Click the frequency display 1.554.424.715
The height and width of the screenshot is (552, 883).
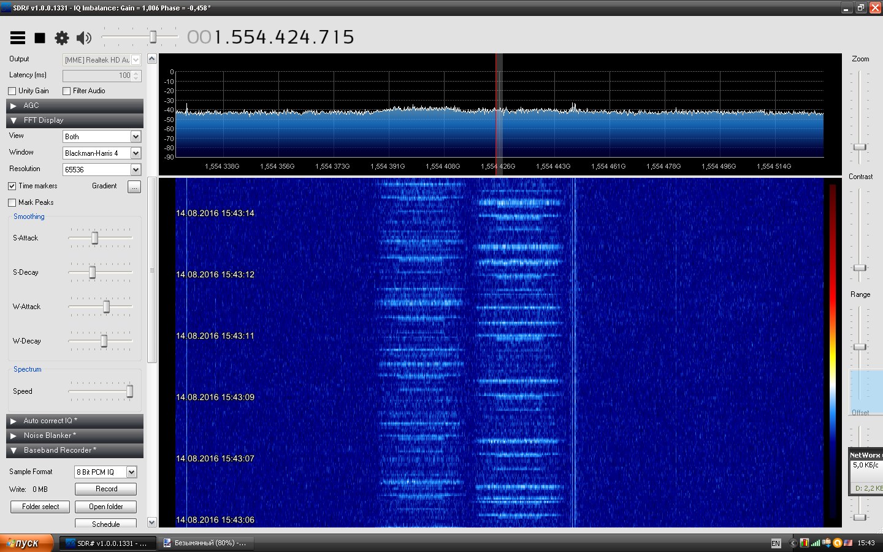pos(270,37)
